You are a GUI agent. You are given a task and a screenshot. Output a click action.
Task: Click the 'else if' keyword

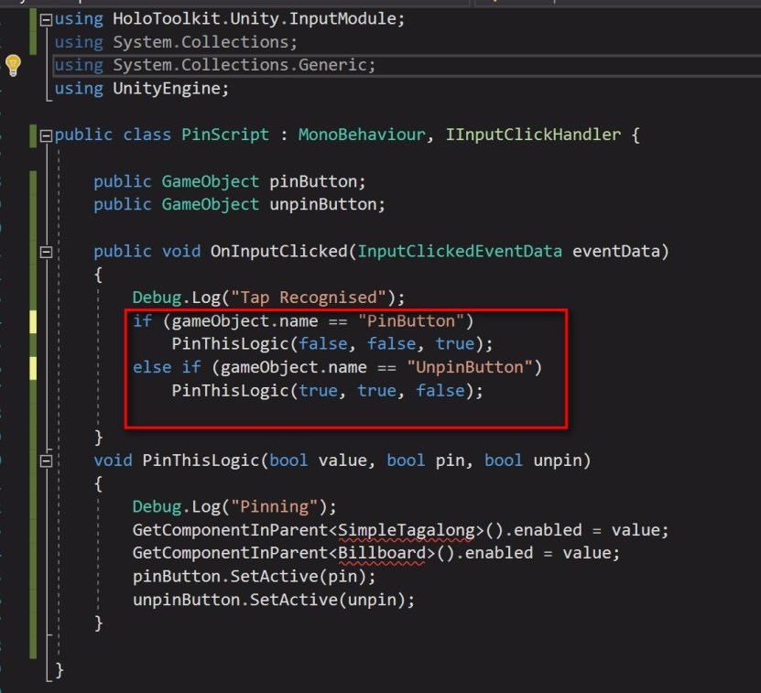pyautogui.click(x=167, y=367)
